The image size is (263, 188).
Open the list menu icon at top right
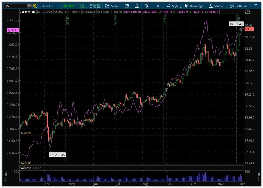point(256,6)
